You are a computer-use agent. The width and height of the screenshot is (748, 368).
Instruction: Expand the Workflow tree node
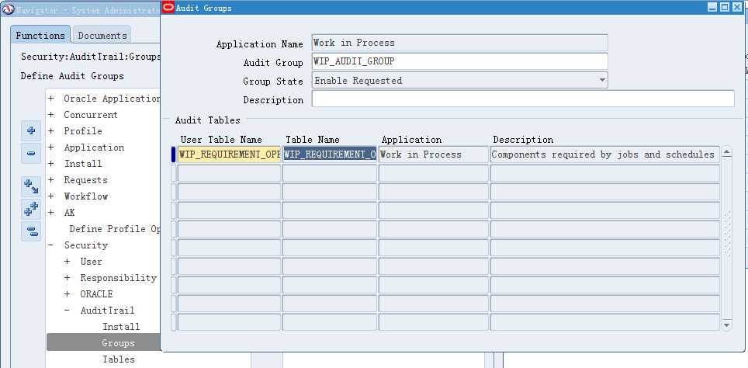tap(51, 196)
